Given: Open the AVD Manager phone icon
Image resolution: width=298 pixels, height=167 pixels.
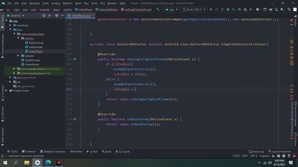Looking at the screenshot, I should [276, 9].
